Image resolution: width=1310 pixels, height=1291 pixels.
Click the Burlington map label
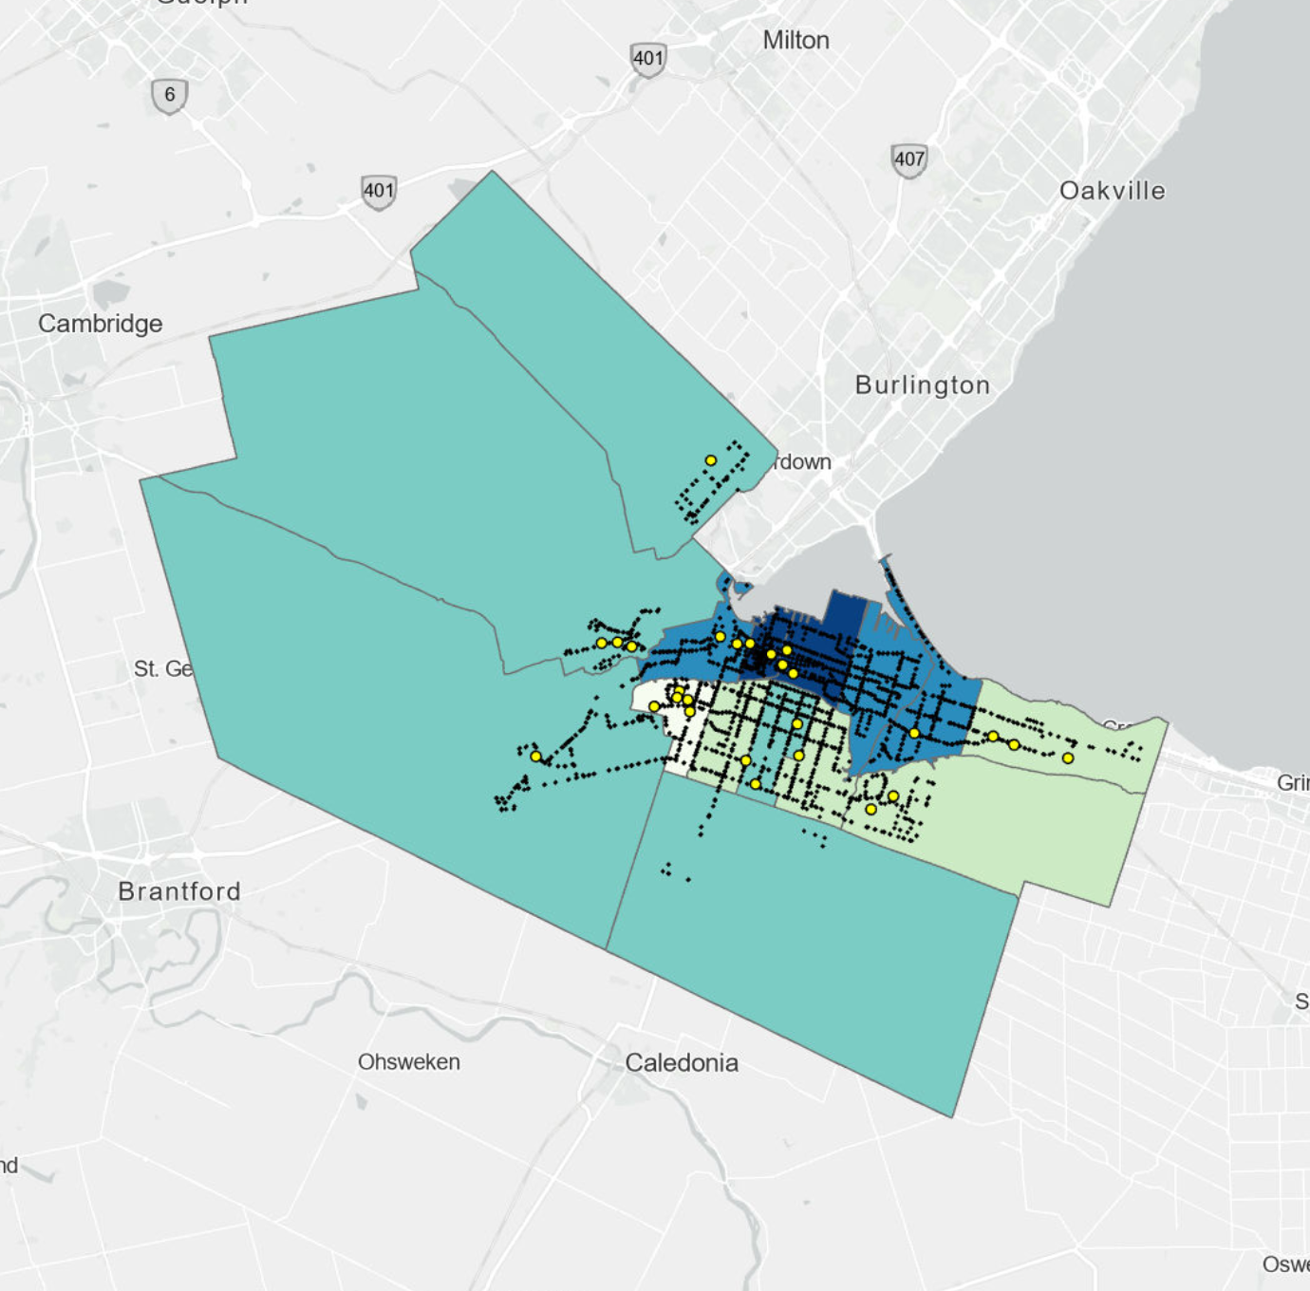[923, 384]
